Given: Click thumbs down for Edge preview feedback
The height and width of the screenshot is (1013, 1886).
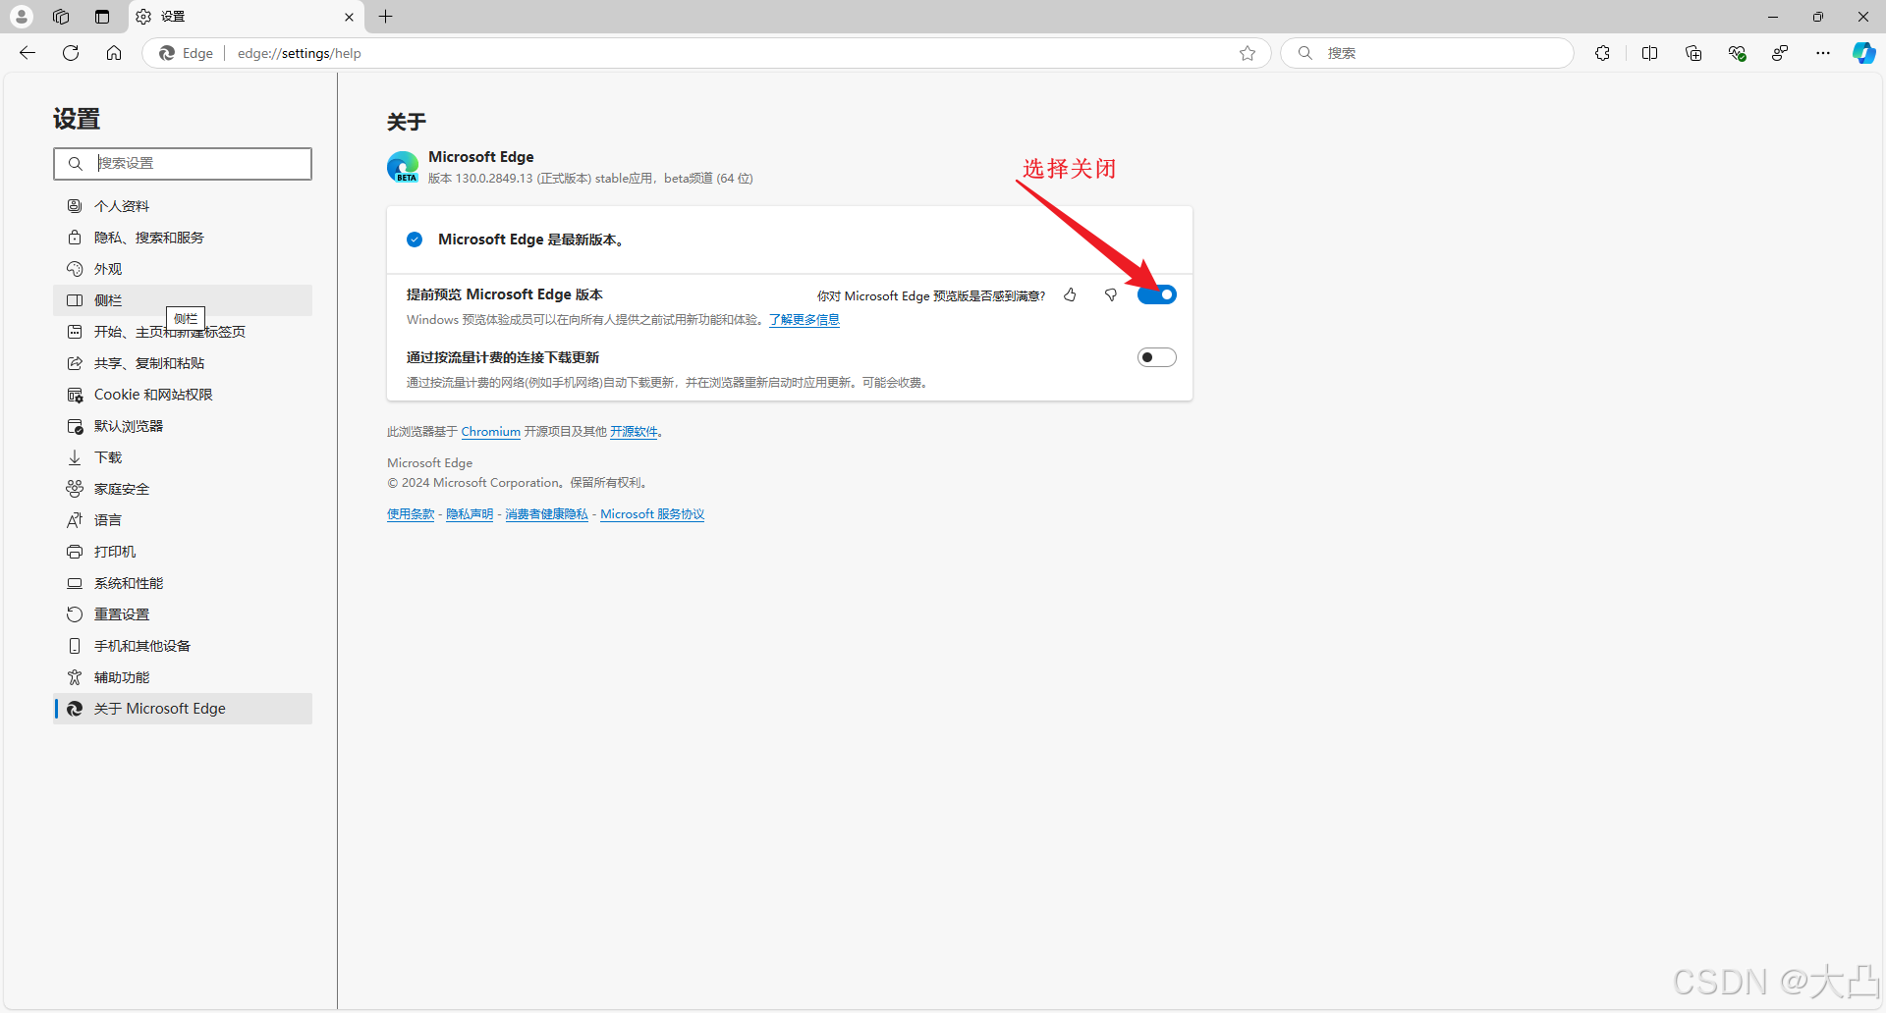Looking at the screenshot, I should [1111, 294].
